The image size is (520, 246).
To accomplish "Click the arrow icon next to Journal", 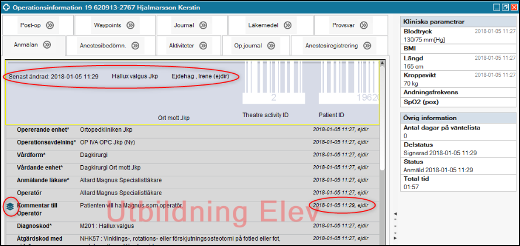I will pyautogui.click(x=205, y=25).
